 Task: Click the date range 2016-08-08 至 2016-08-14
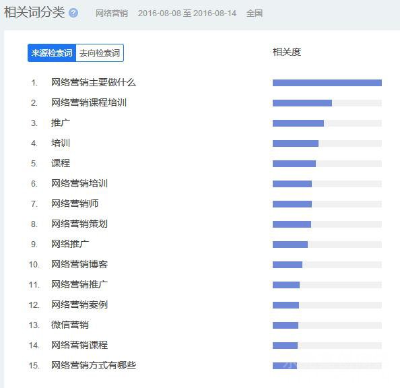[187, 13]
